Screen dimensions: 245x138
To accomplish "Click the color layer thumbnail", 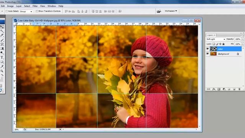I will coord(213,49).
